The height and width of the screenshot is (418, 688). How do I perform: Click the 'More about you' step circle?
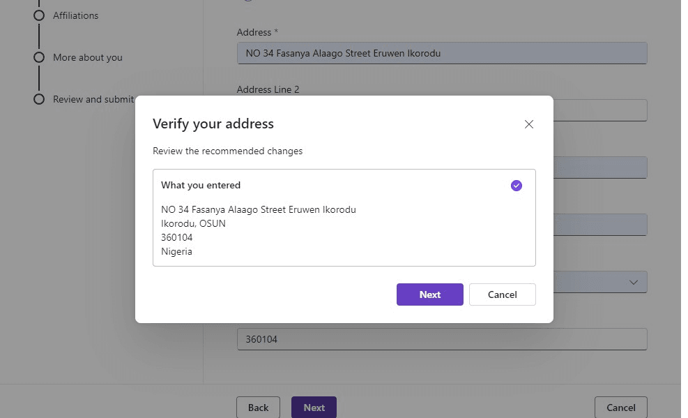tap(39, 57)
